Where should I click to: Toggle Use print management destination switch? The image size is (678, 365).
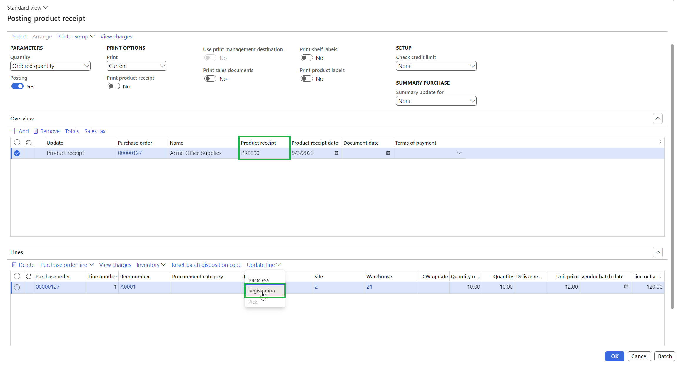point(210,58)
